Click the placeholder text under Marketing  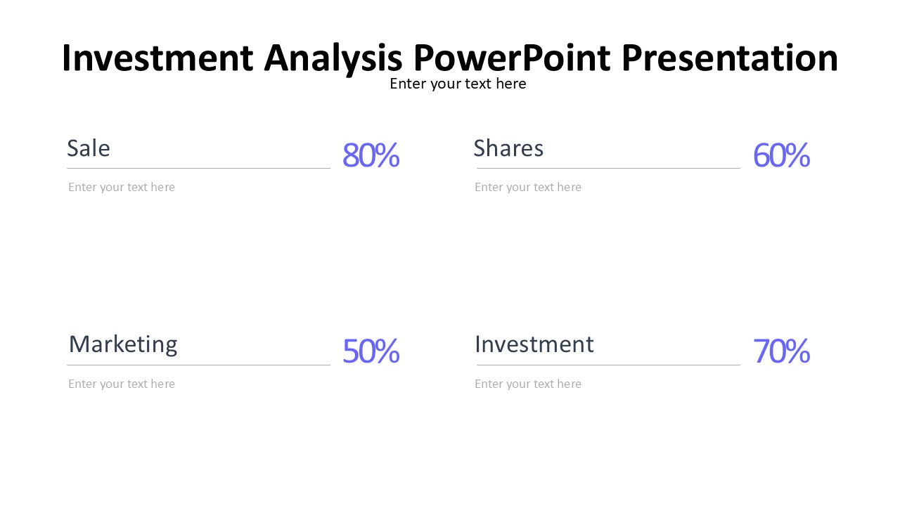pyautogui.click(x=122, y=384)
